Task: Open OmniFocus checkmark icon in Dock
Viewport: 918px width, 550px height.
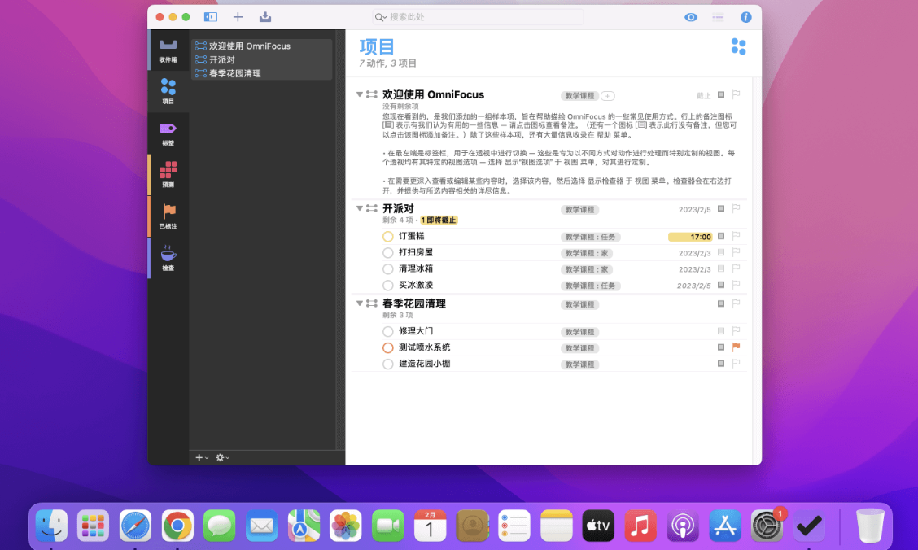Action: tap(809, 526)
